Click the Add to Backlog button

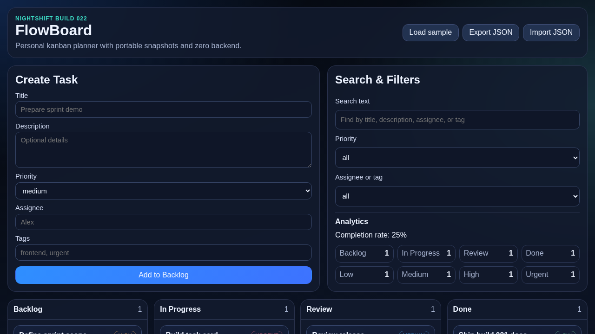(x=163, y=275)
